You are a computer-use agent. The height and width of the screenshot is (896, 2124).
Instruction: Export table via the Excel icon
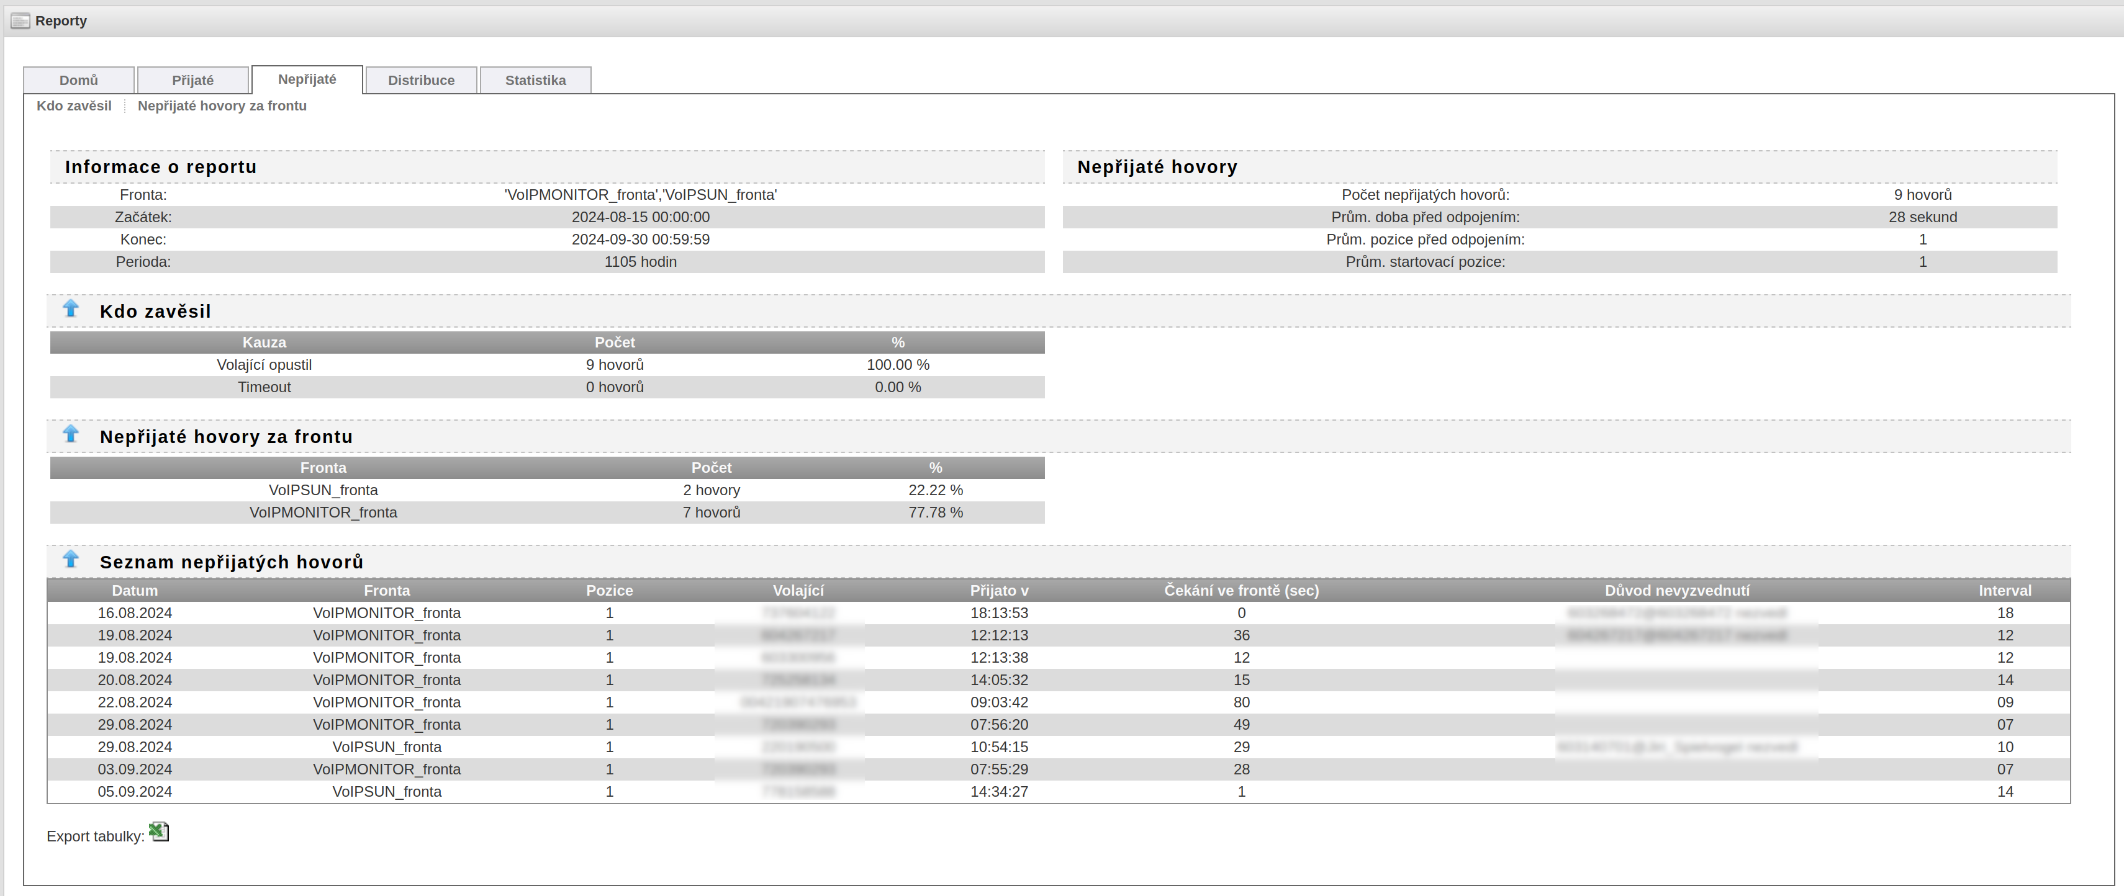click(158, 831)
